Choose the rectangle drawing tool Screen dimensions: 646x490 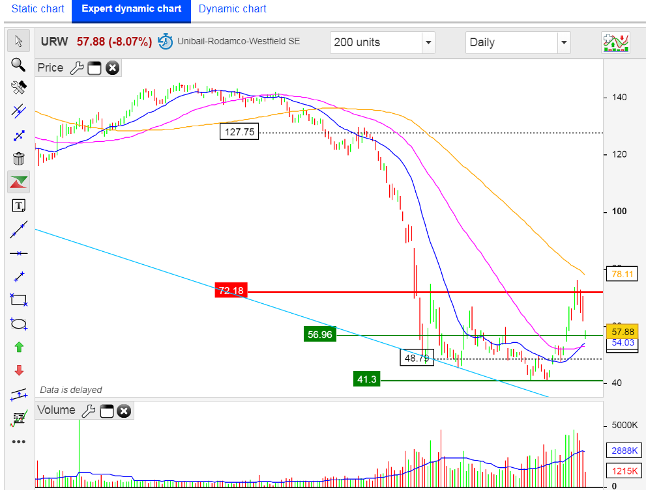click(18, 299)
